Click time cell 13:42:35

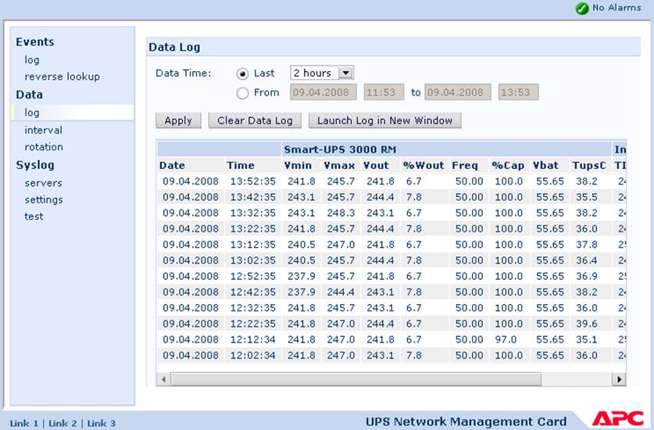pos(252,197)
